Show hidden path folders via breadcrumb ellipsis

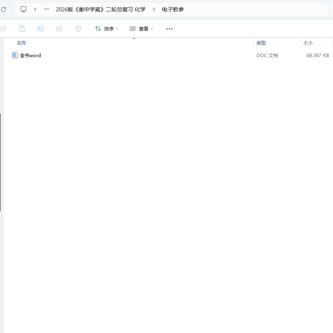pyautogui.click(x=46, y=9)
